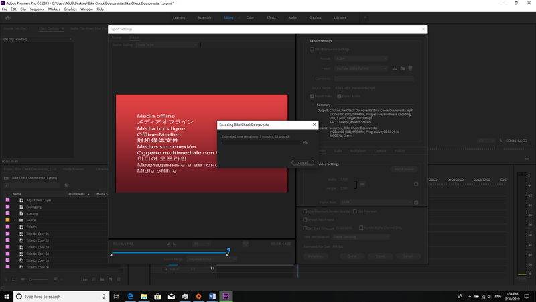This screenshot has height=302, width=536.
Task: Open Premiere Pro from the taskbar
Action: [x=227, y=296]
